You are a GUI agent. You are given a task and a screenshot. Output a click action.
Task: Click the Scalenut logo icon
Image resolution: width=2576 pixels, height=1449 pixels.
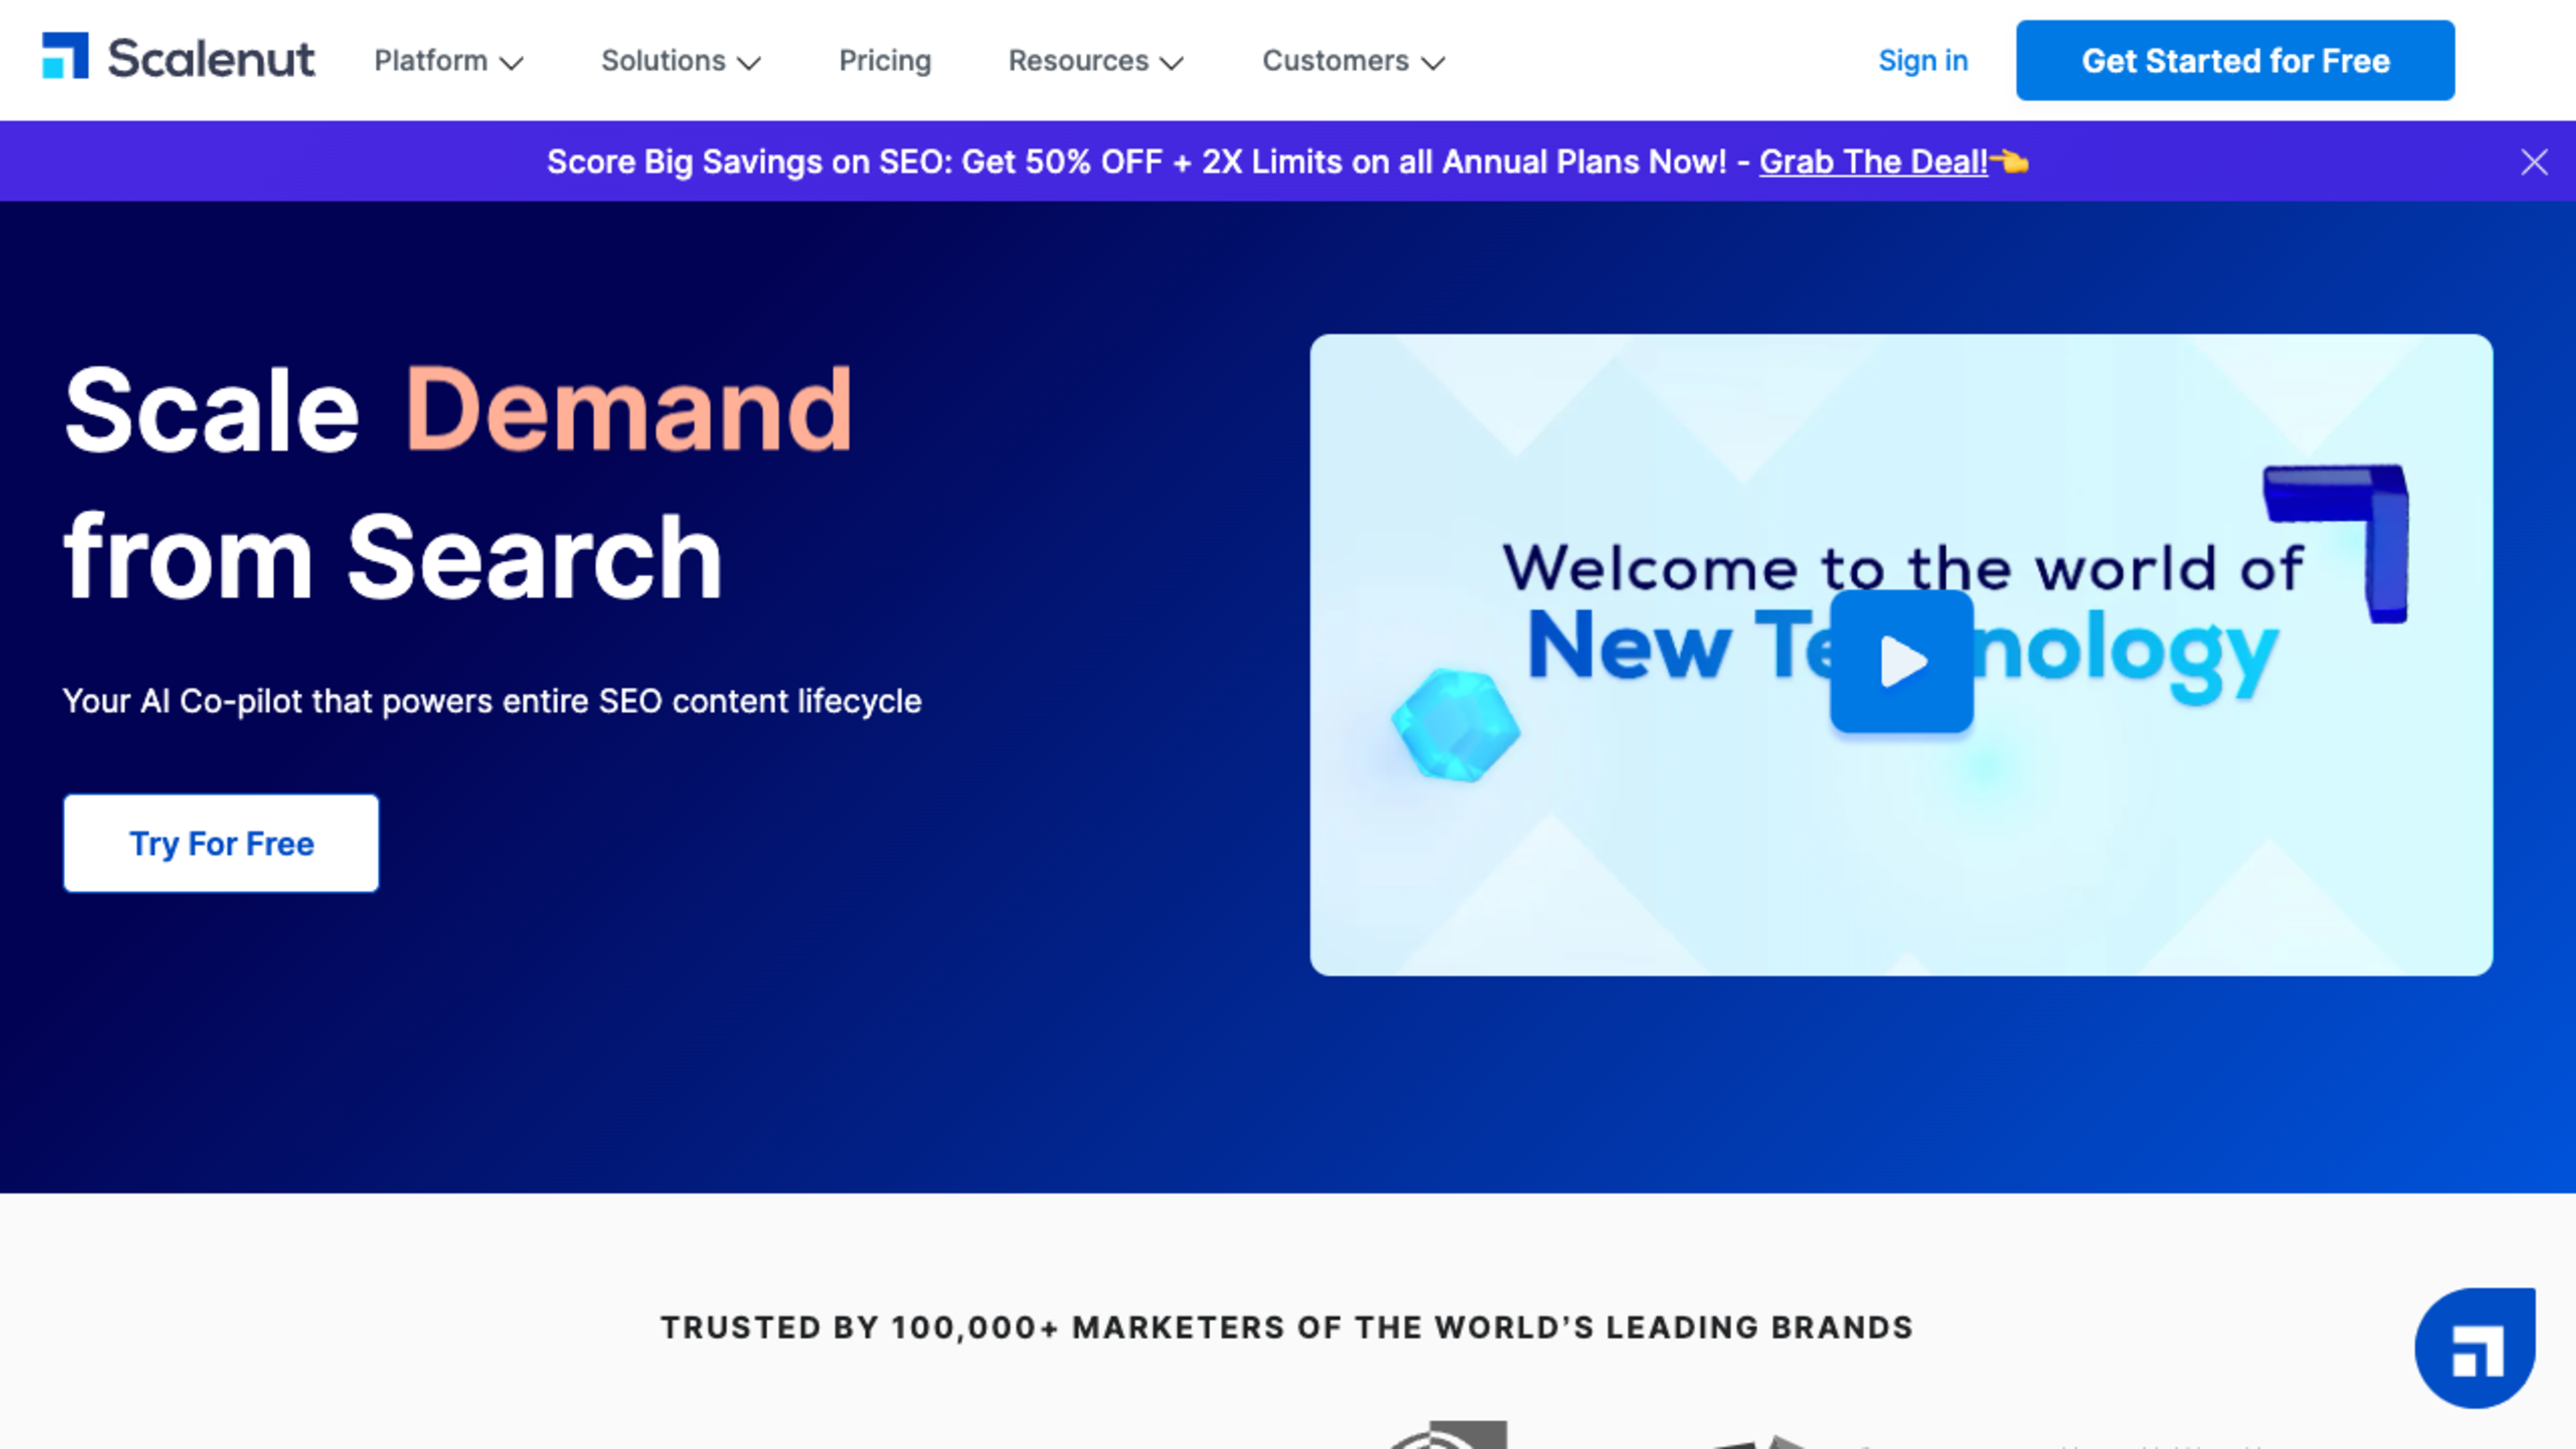click(65, 55)
